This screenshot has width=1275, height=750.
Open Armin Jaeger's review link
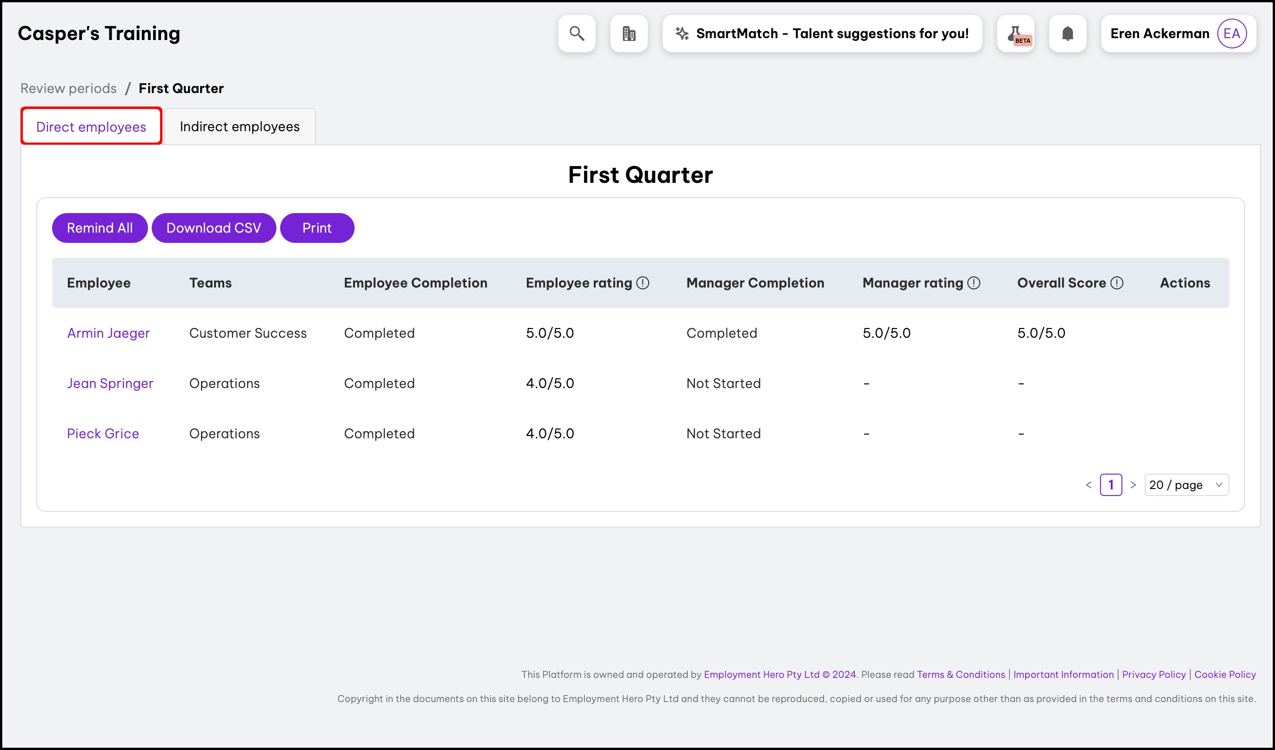click(108, 333)
